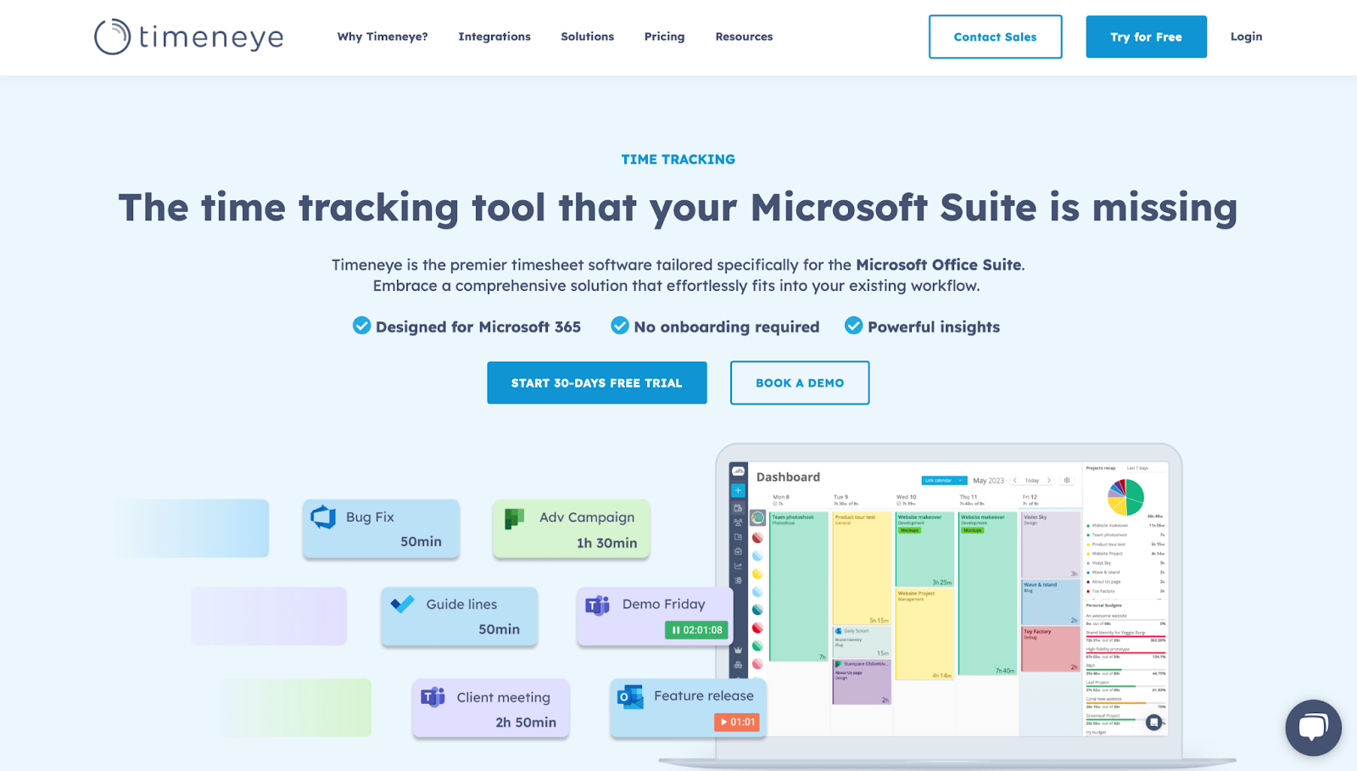Click the R&D budget progress bar
The image size is (1357, 771).
click(1125, 669)
